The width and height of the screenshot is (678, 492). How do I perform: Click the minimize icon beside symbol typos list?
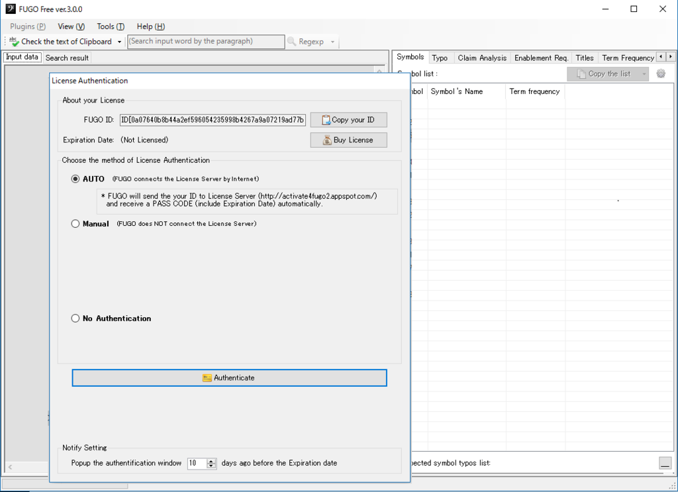[x=665, y=463]
